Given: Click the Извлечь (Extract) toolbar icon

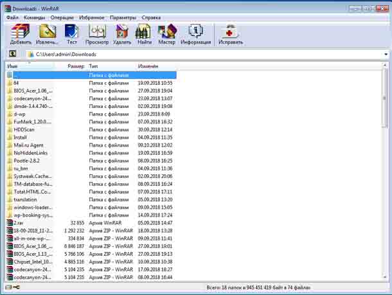Looking at the screenshot, I should click(x=47, y=34).
